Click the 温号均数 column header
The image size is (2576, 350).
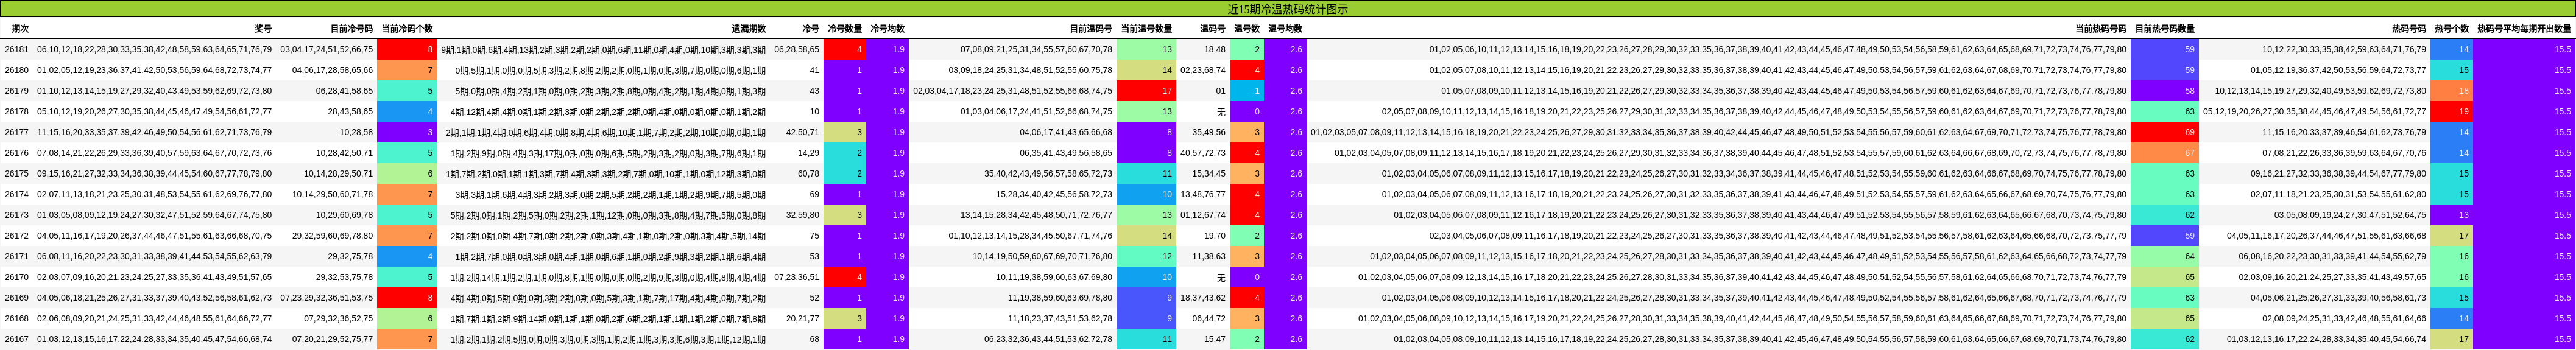1286,29
